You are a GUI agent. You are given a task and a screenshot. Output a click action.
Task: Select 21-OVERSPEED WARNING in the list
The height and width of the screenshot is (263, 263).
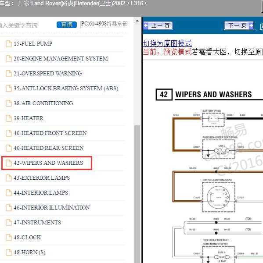[48, 74]
